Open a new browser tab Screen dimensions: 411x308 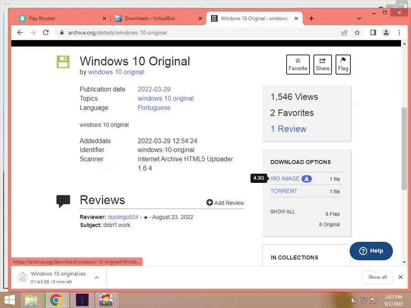(311, 18)
